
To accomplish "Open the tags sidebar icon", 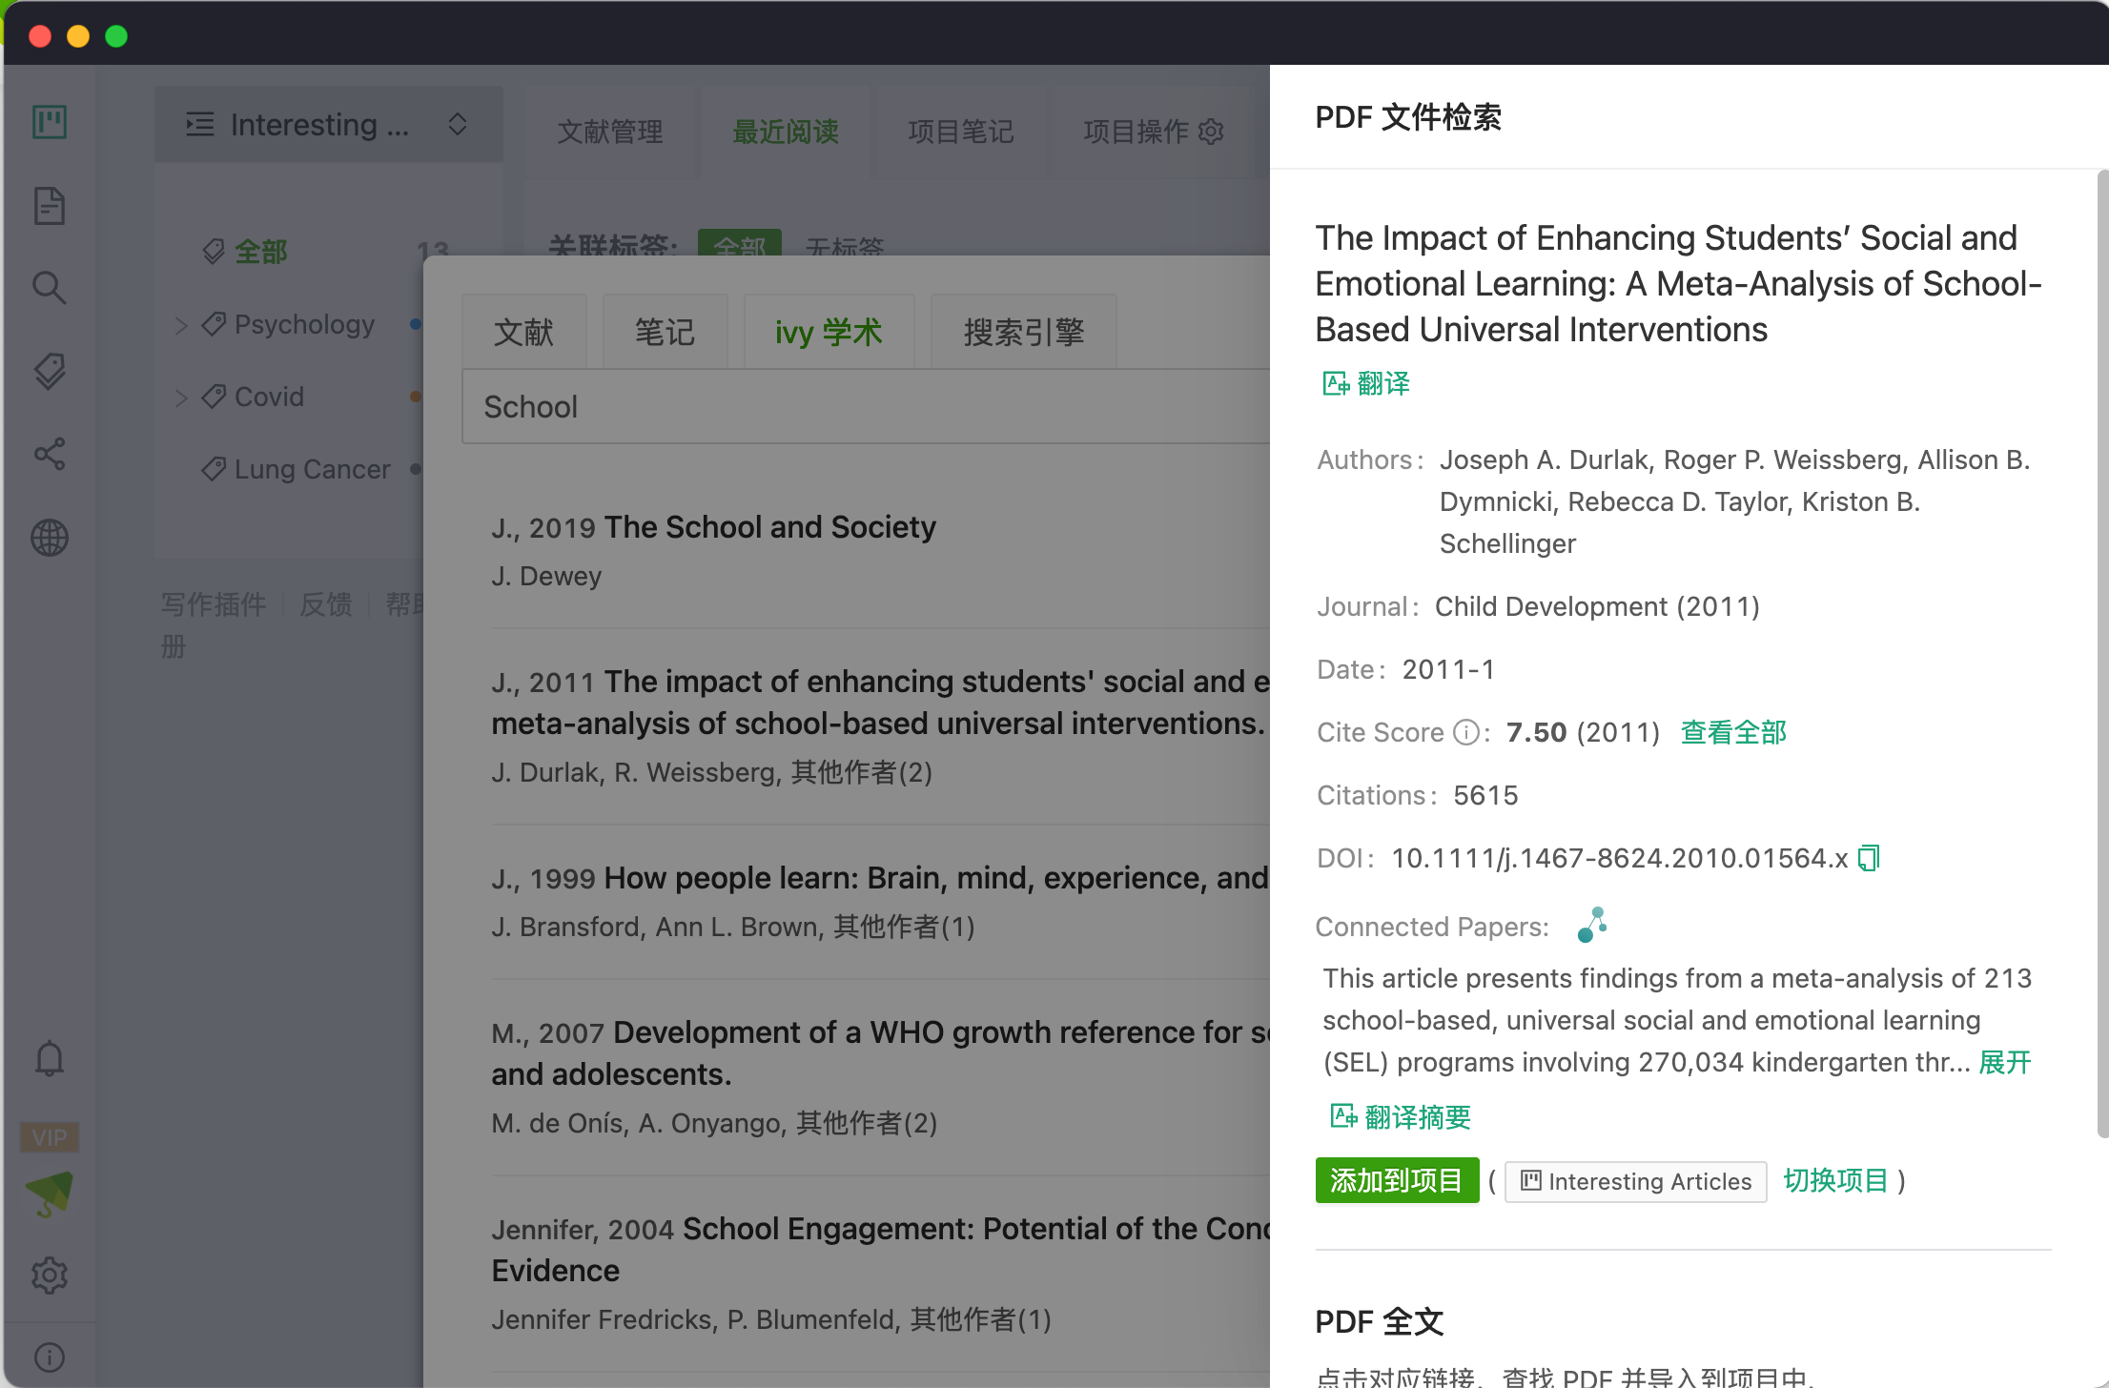I will (50, 371).
